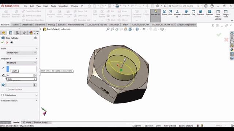Switch to Evaluate tab

coord(62,25)
